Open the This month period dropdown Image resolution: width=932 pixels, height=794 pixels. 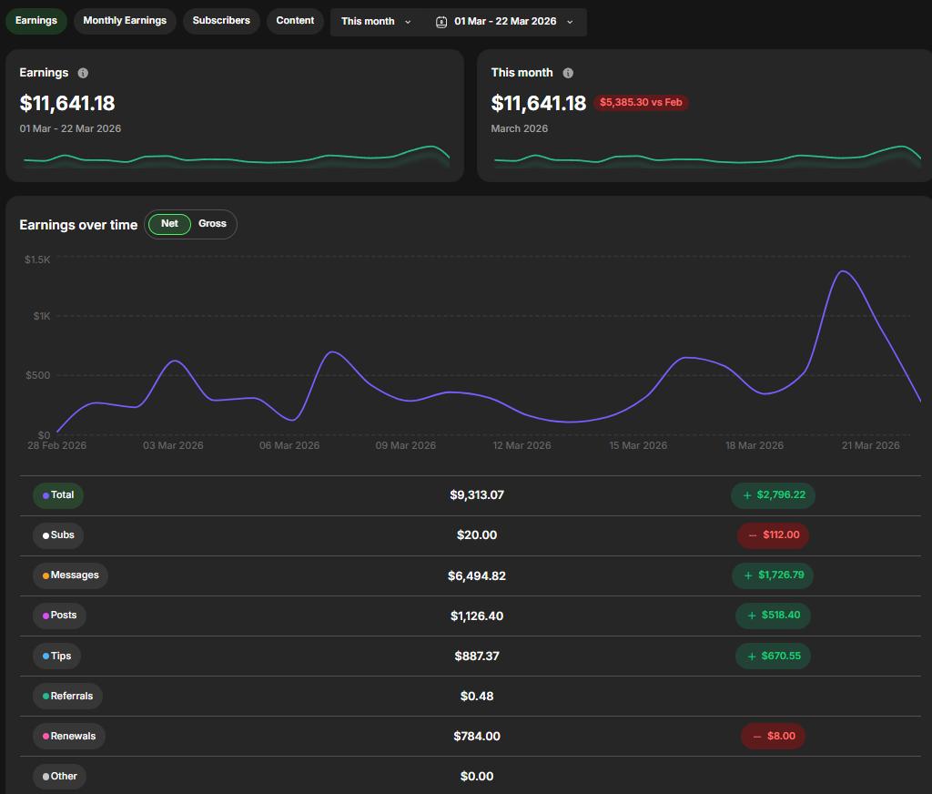[x=376, y=22]
